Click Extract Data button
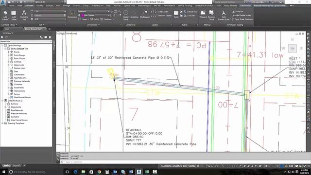311x175 pixels. 190,12
